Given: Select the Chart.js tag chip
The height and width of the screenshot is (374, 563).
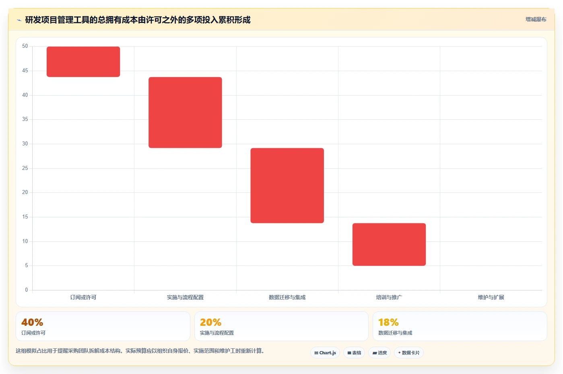Looking at the screenshot, I should click(x=325, y=353).
